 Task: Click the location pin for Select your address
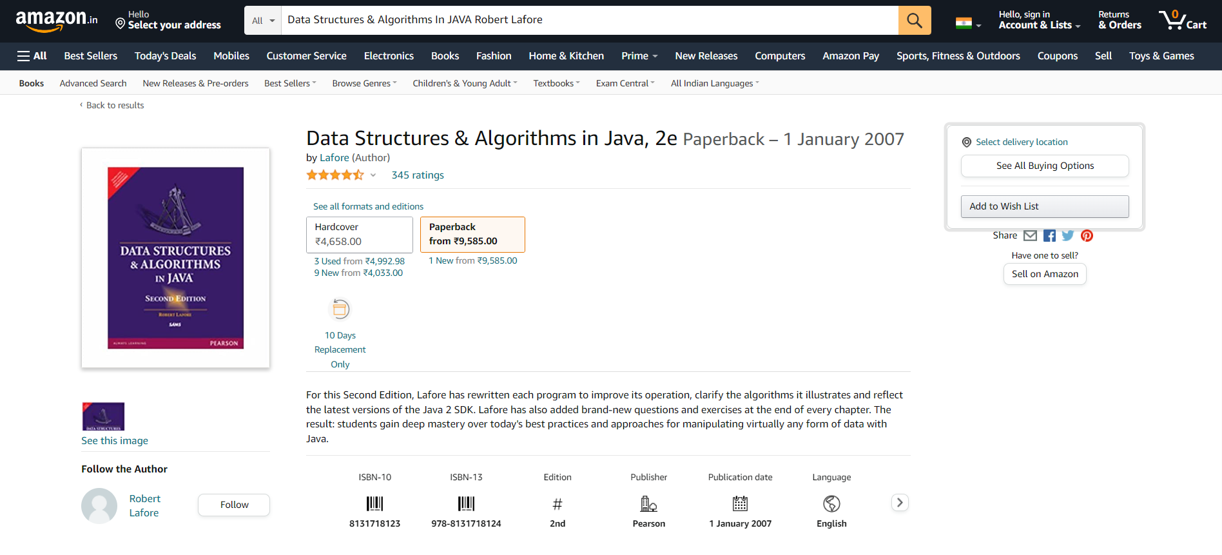[x=120, y=24]
